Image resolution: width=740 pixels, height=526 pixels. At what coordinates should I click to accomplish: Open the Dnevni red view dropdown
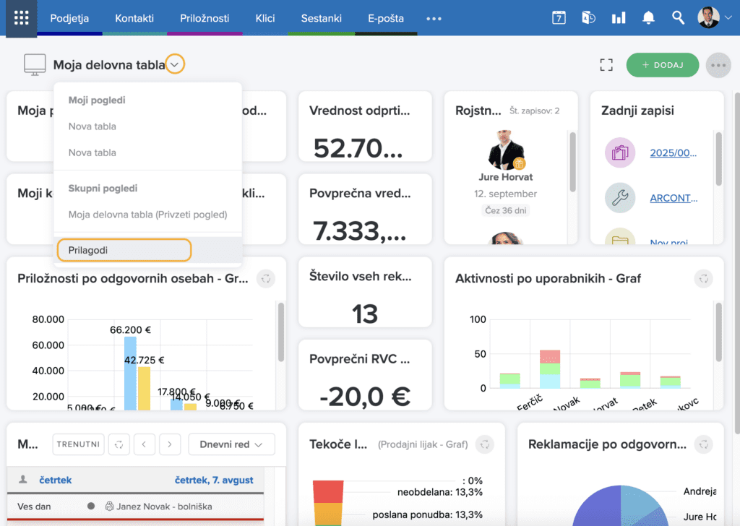pos(231,444)
